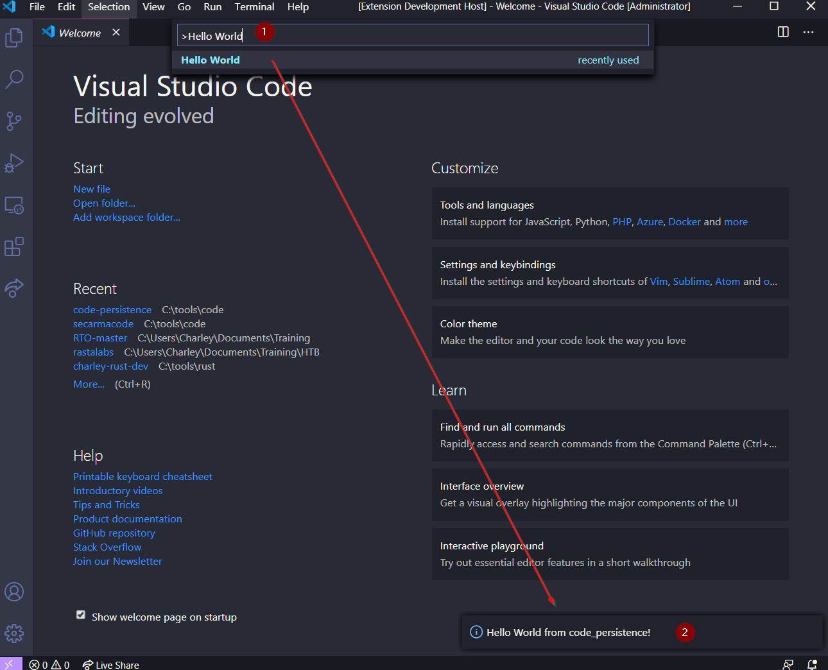828x670 pixels.
Task: Open recent project RTO-master
Action: click(x=100, y=338)
